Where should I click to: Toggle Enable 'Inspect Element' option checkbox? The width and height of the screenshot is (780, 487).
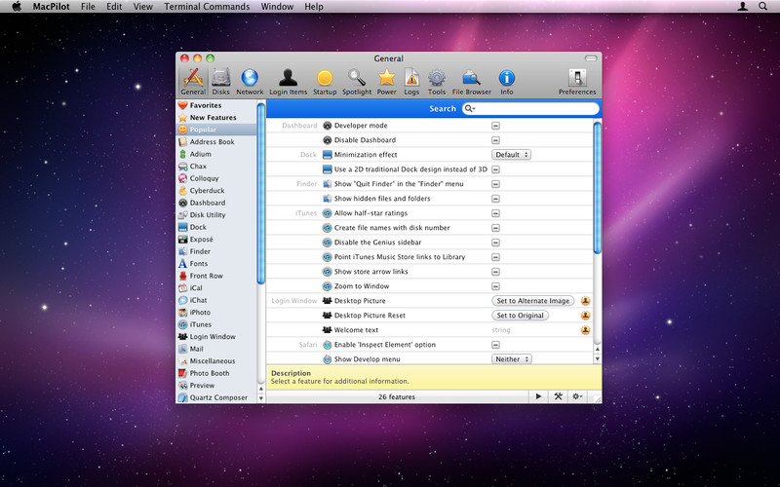pos(495,345)
